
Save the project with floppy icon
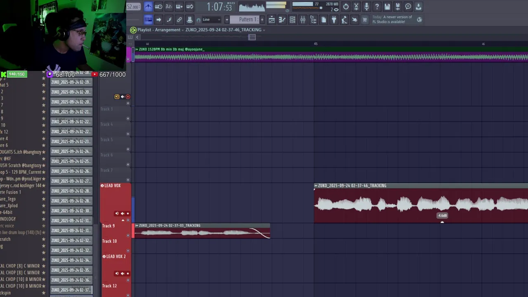click(x=387, y=7)
